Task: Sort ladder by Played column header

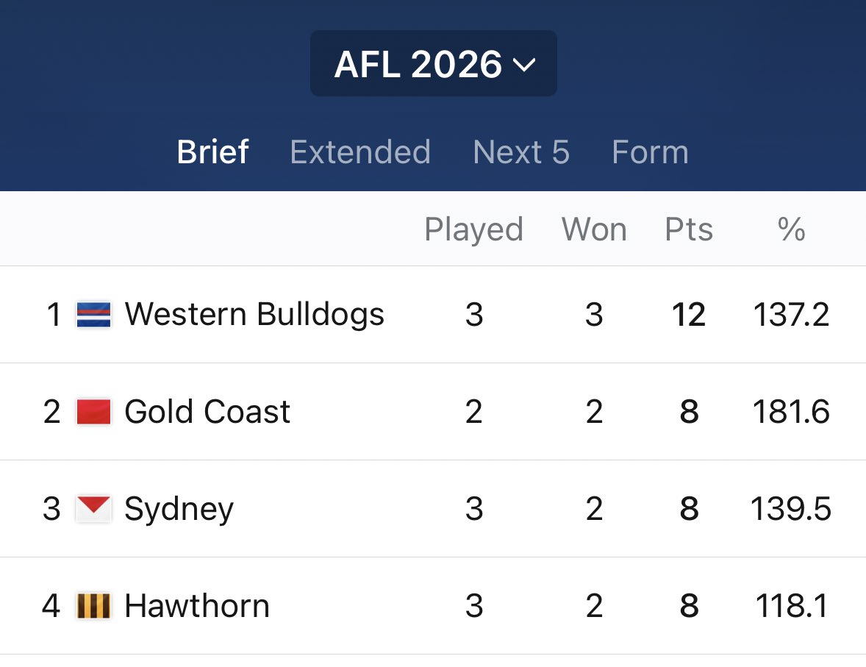Action: (473, 229)
